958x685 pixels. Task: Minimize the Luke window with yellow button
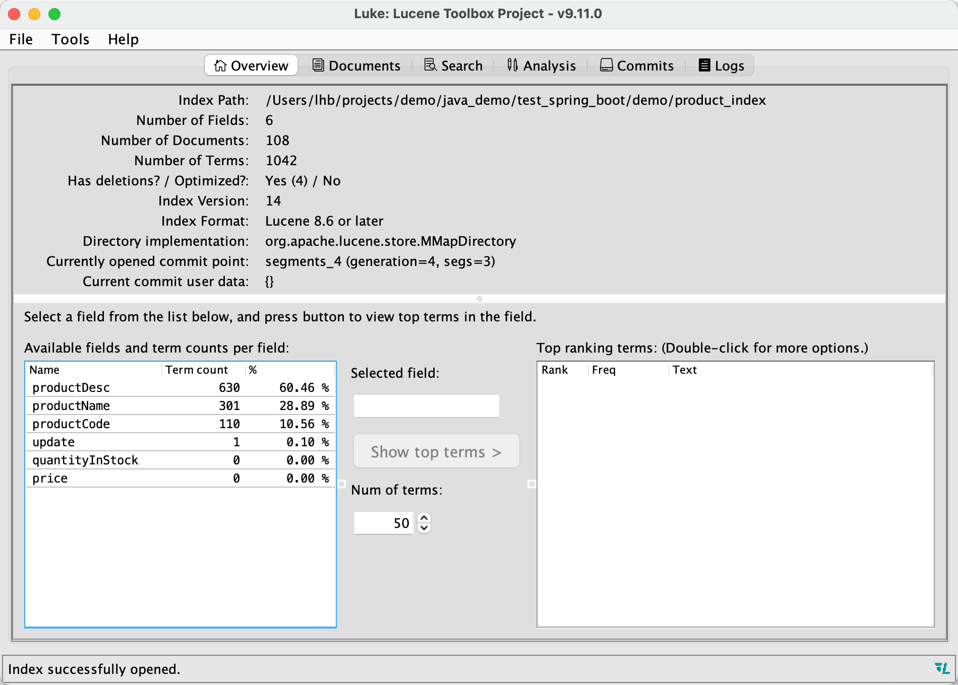pos(34,14)
